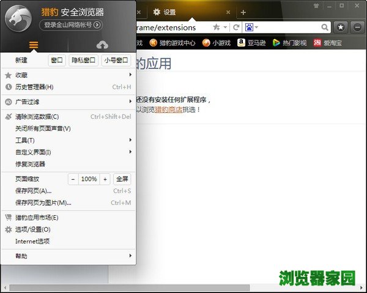The image size is (367, 293).
Task: Bookmark page with address bar star
Action: 216,28
